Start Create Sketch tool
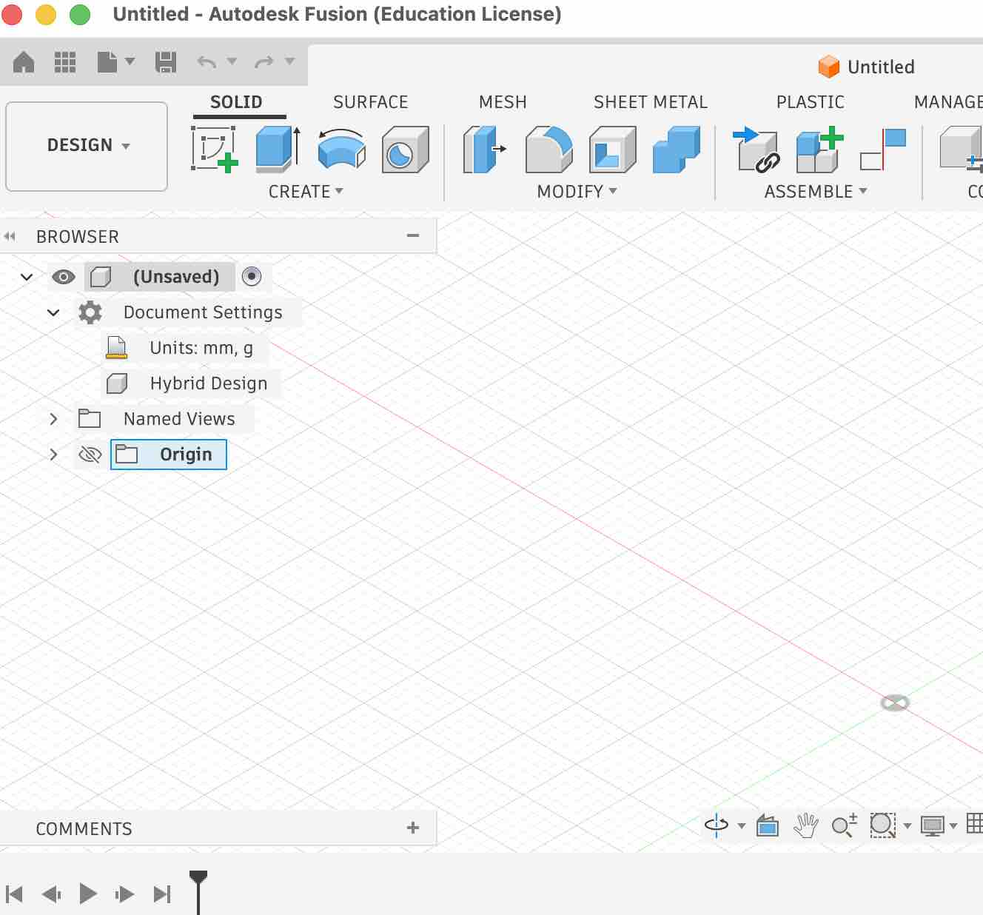Screen dimensions: 983x915 click(x=215, y=149)
